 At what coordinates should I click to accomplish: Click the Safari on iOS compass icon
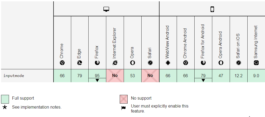[238, 63]
